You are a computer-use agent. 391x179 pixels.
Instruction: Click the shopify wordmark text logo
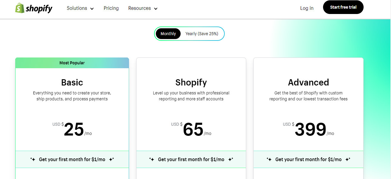pyautogui.click(x=39, y=9)
